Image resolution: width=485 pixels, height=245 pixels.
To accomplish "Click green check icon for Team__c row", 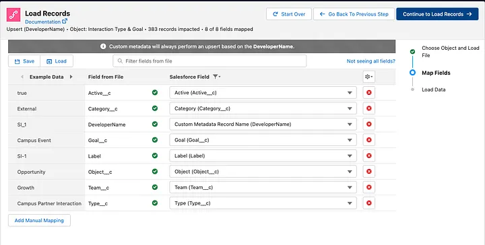I will pos(155,187).
